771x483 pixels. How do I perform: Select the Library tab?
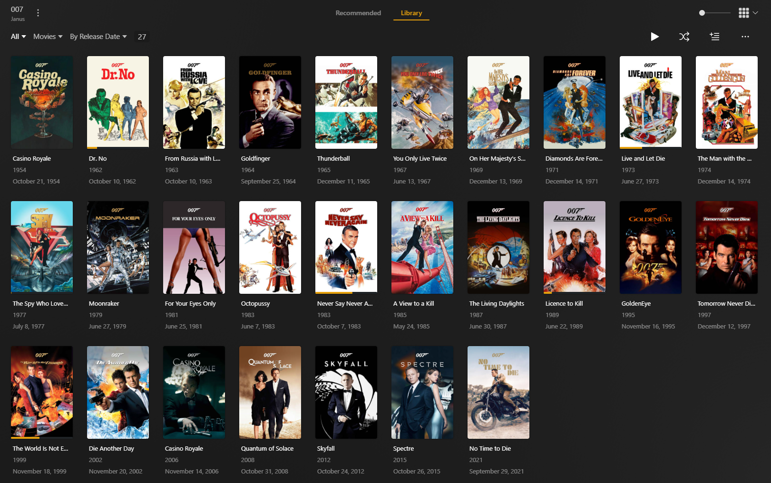pos(411,13)
